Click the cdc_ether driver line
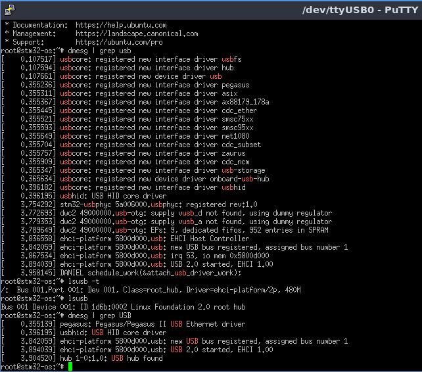Screen dimensions: 422x372 tap(129, 110)
